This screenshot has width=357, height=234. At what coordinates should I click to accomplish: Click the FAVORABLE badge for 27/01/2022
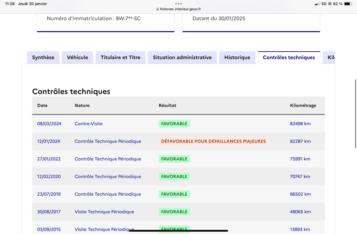[174, 159]
